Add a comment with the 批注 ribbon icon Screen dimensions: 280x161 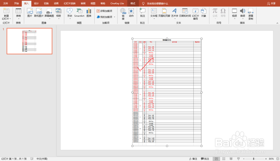pos(142,11)
